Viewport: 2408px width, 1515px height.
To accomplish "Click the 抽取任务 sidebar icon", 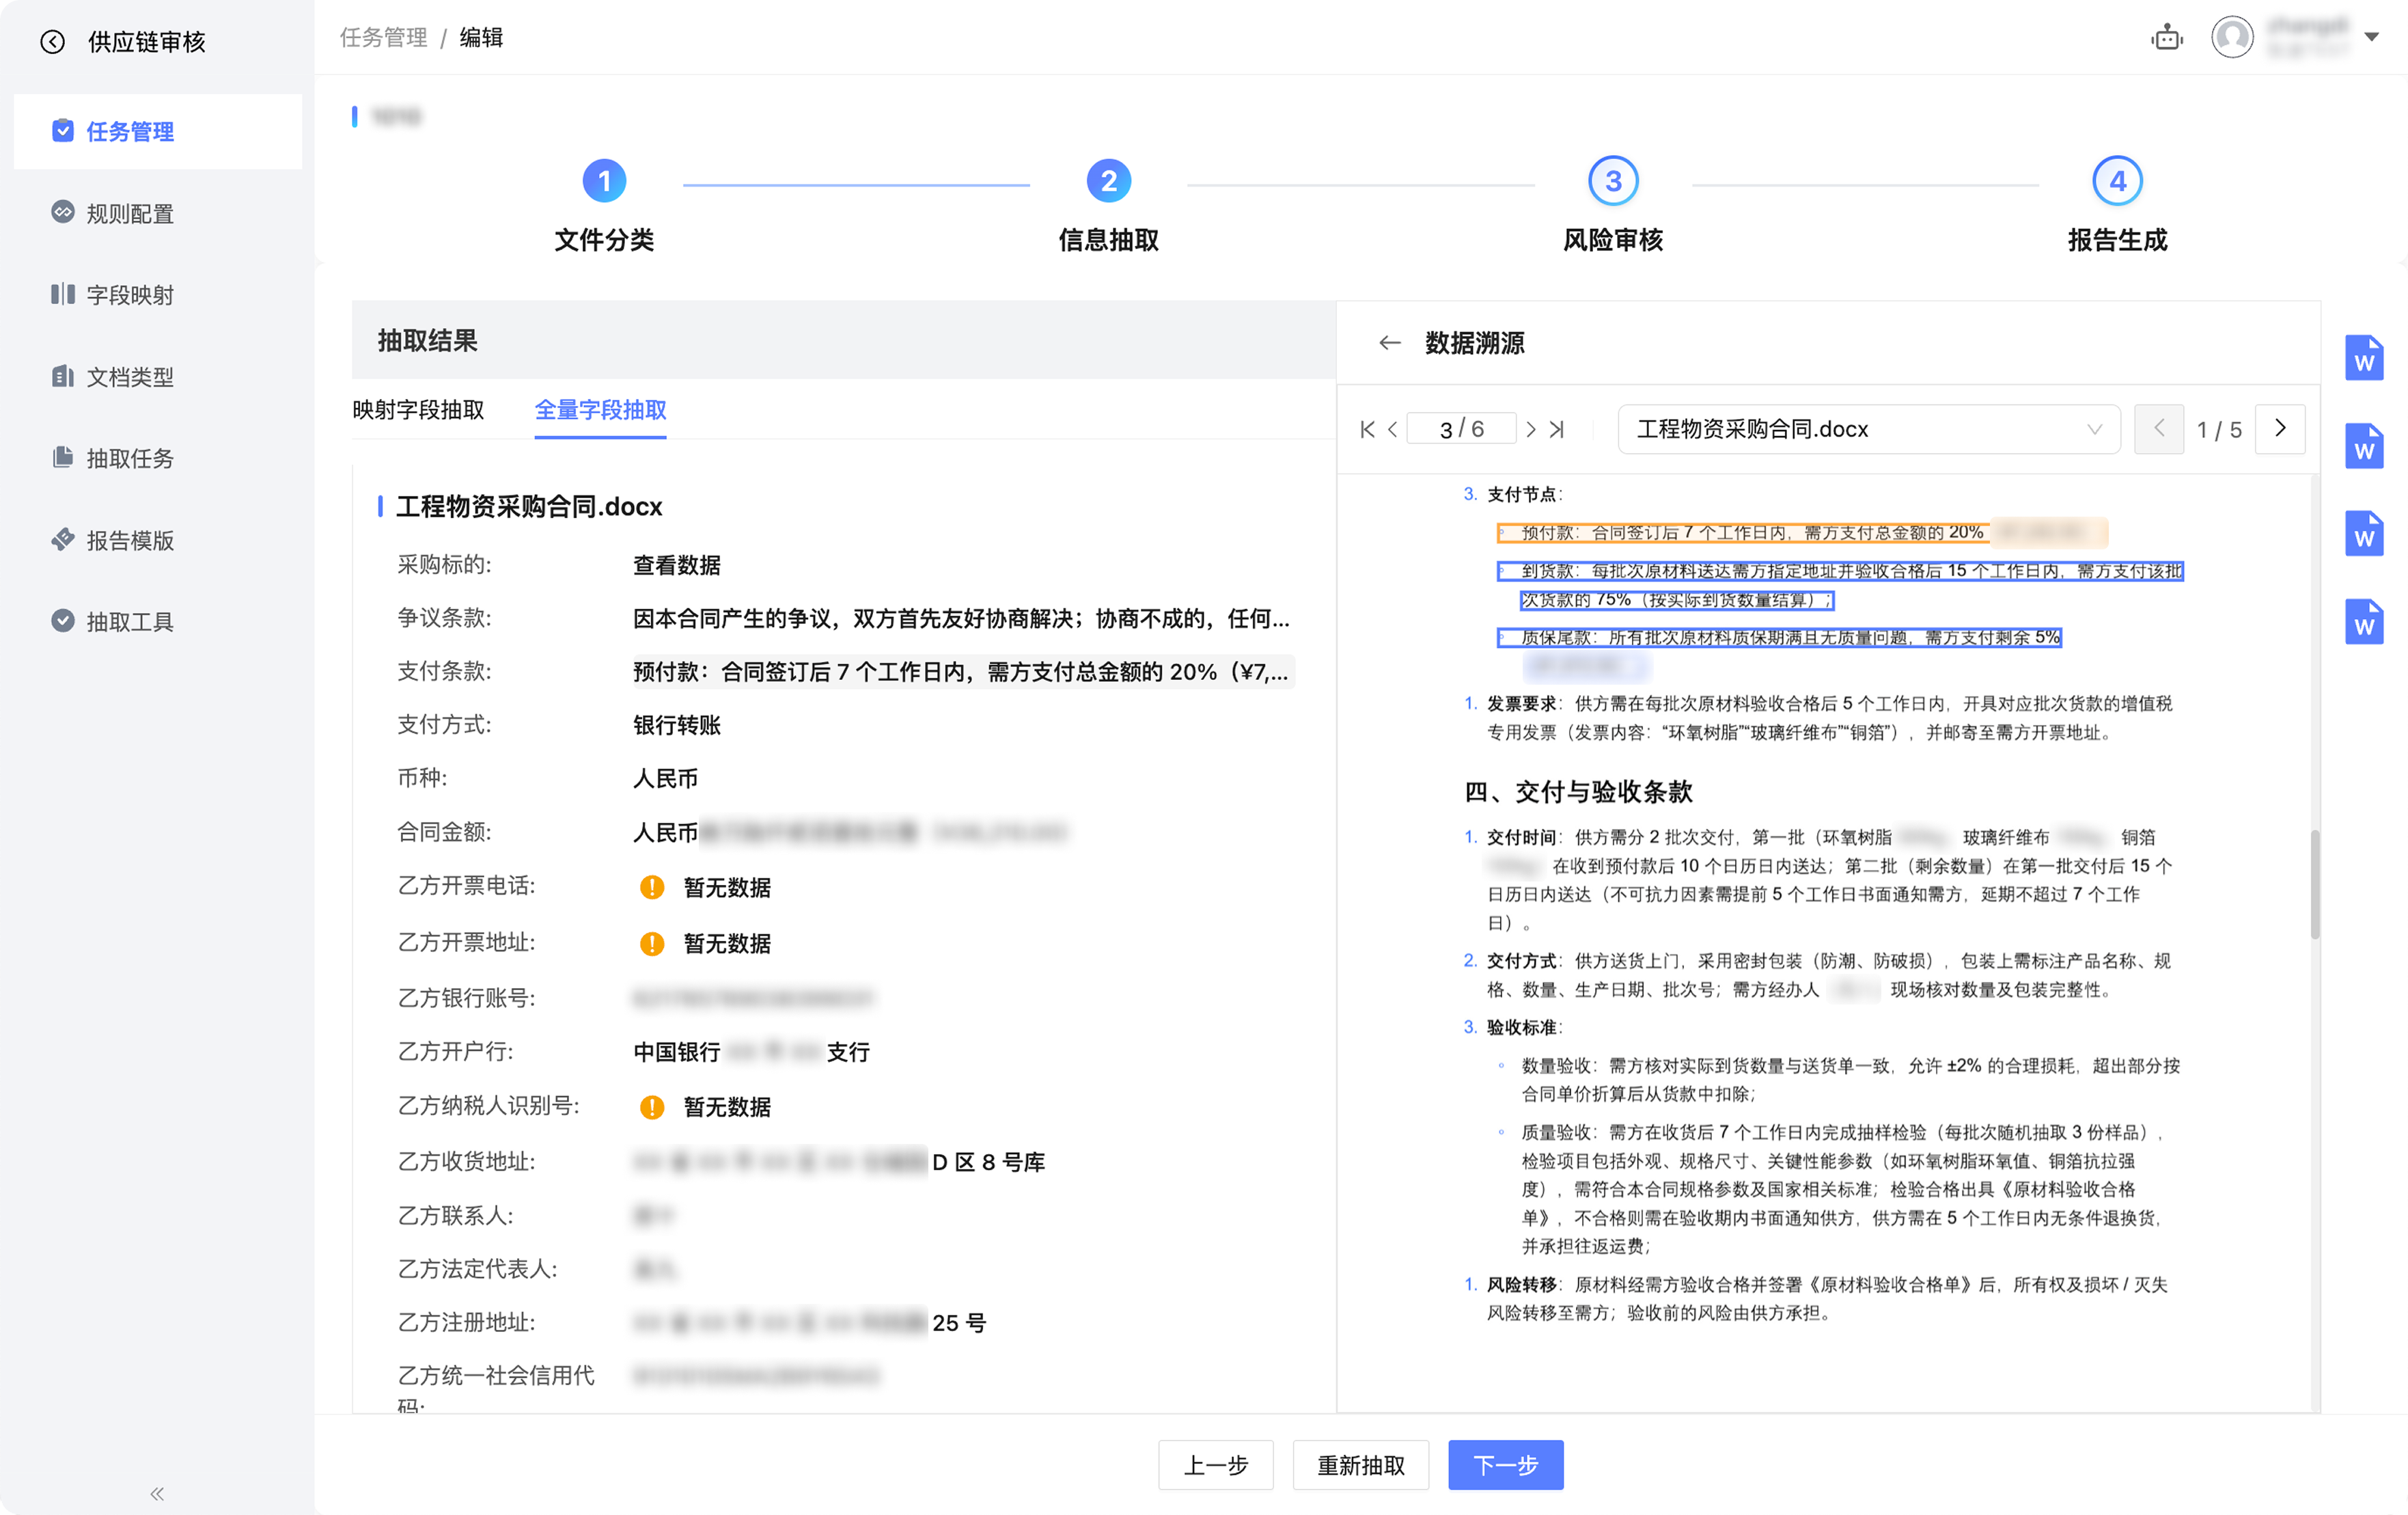I will pyautogui.click(x=63, y=457).
